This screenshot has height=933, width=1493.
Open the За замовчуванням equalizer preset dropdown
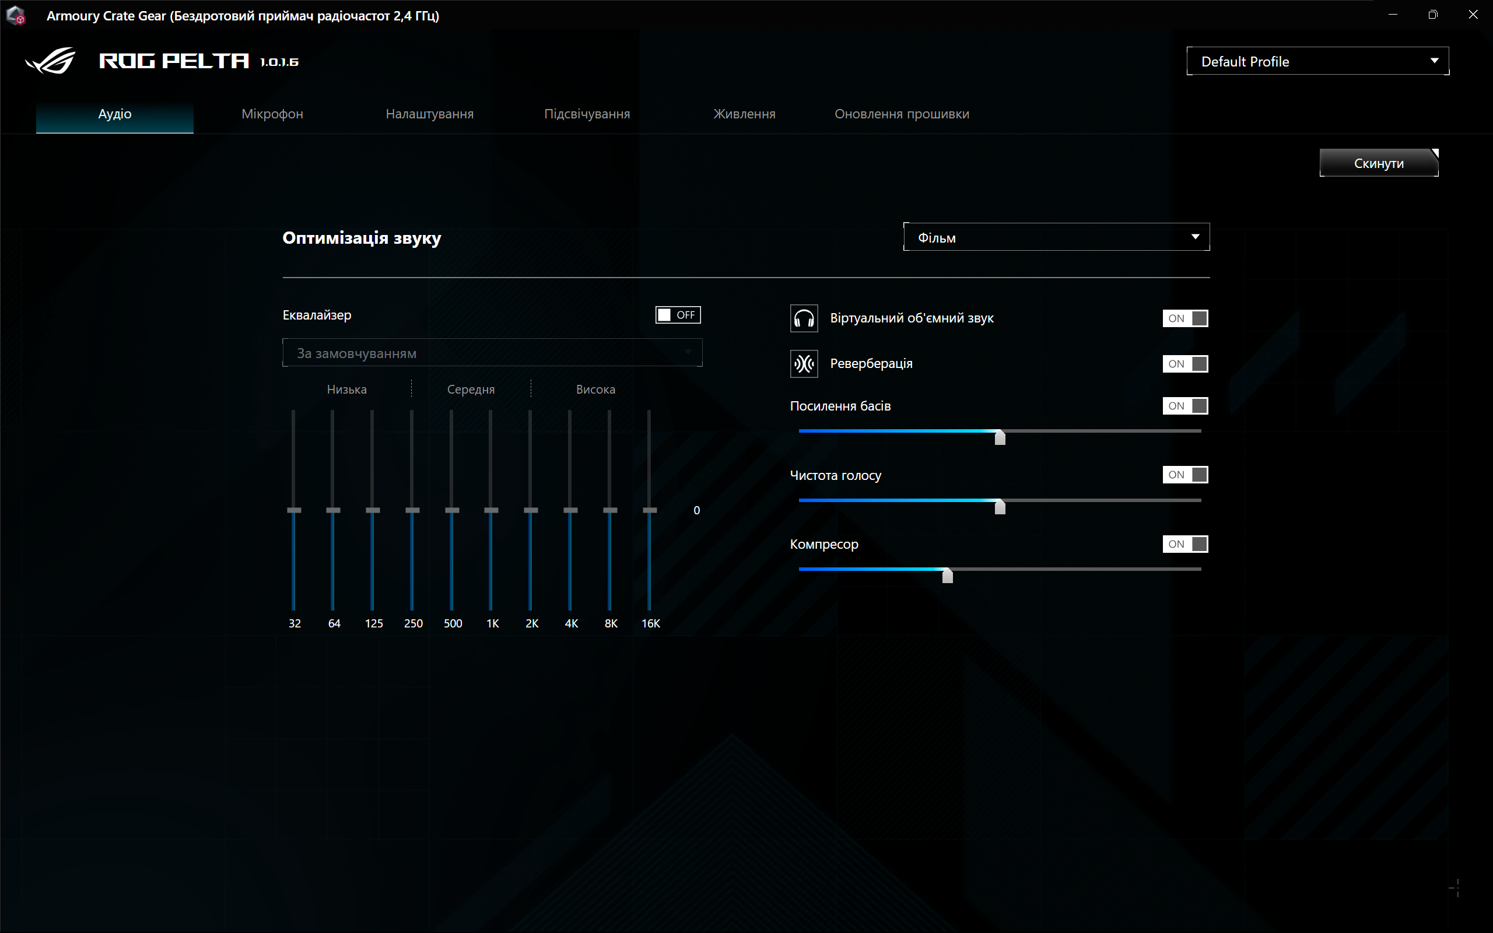492,353
